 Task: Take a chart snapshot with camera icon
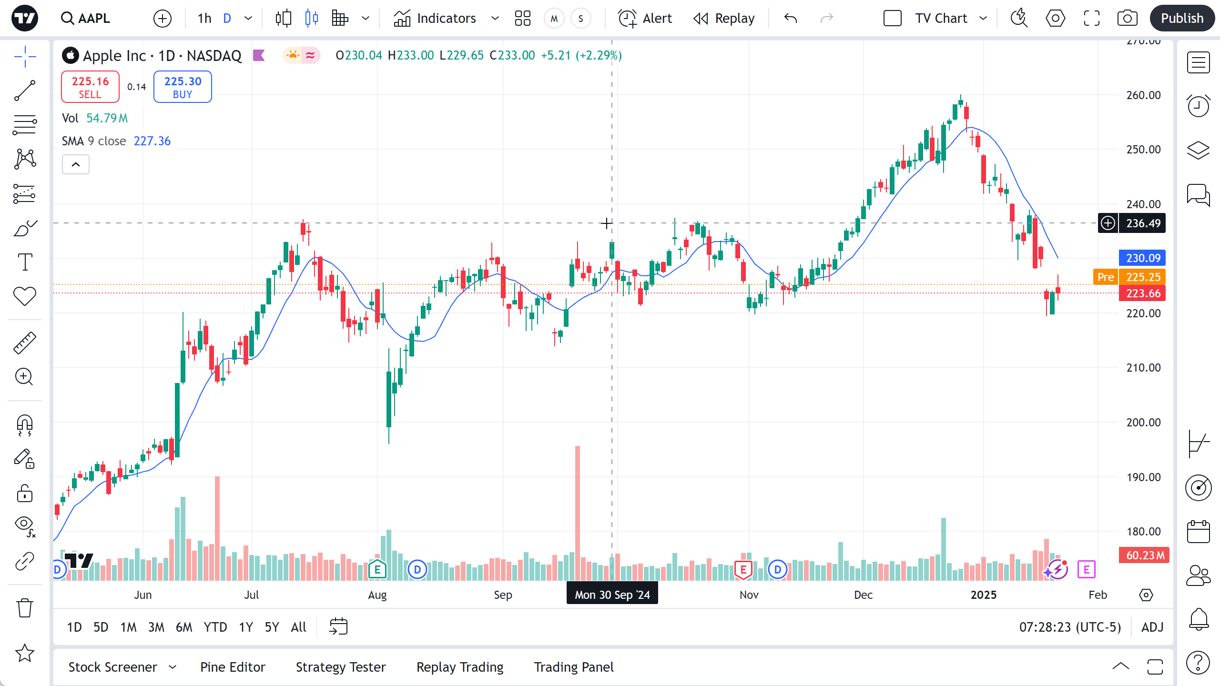click(x=1127, y=18)
